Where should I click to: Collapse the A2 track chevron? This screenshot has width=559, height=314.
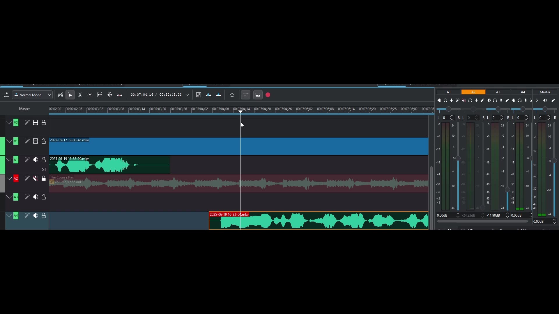coord(9,179)
